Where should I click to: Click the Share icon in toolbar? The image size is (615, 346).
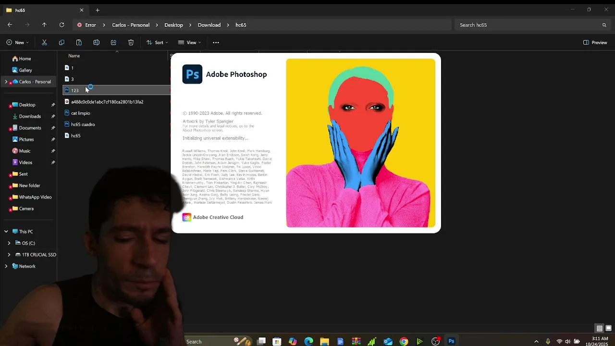pos(113,42)
